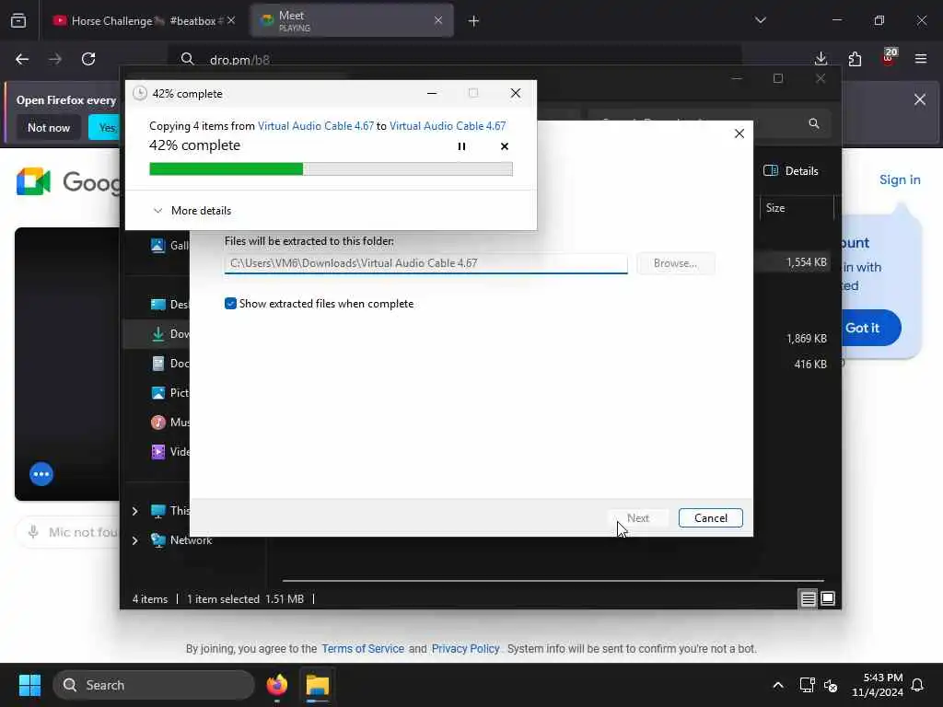Click the Firefox address bar
The image size is (943, 707).
[x=454, y=60]
